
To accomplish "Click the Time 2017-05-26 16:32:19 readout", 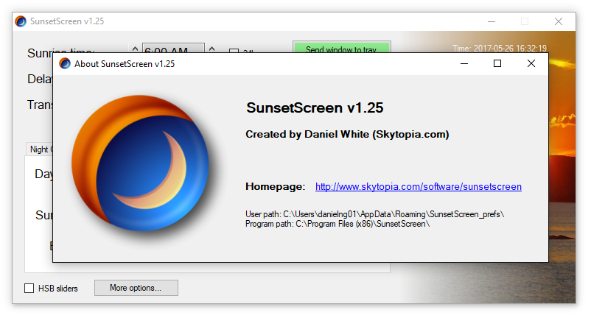I will pos(500,49).
